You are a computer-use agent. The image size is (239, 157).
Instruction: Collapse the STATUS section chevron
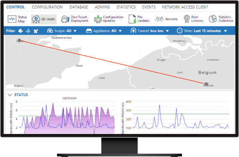tap(10, 95)
